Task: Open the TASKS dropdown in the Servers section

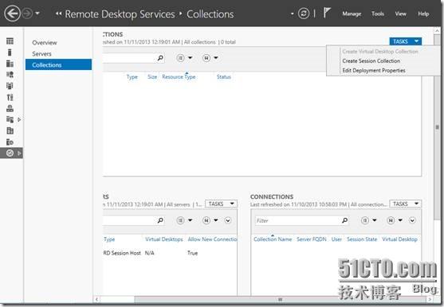Action: (221, 204)
